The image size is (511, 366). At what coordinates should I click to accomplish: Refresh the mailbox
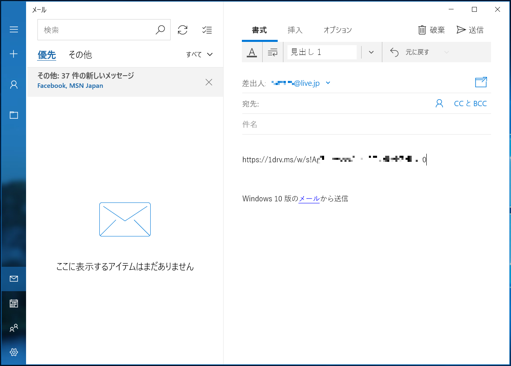[x=182, y=29]
